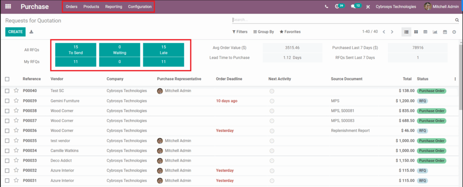Click next activity clock for P00033
This screenshot has width=463, height=187.
(x=272, y=161)
